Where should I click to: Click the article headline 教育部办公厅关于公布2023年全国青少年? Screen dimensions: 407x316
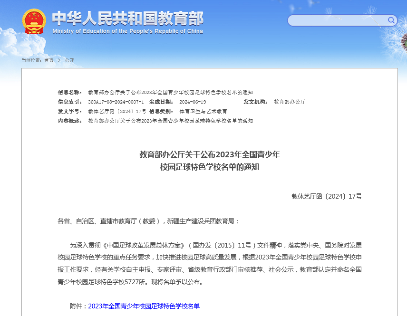pos(210,154)
